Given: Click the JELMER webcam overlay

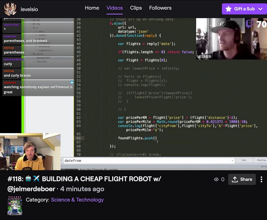Looking at the screenshot, I should (x=231, y=39).
